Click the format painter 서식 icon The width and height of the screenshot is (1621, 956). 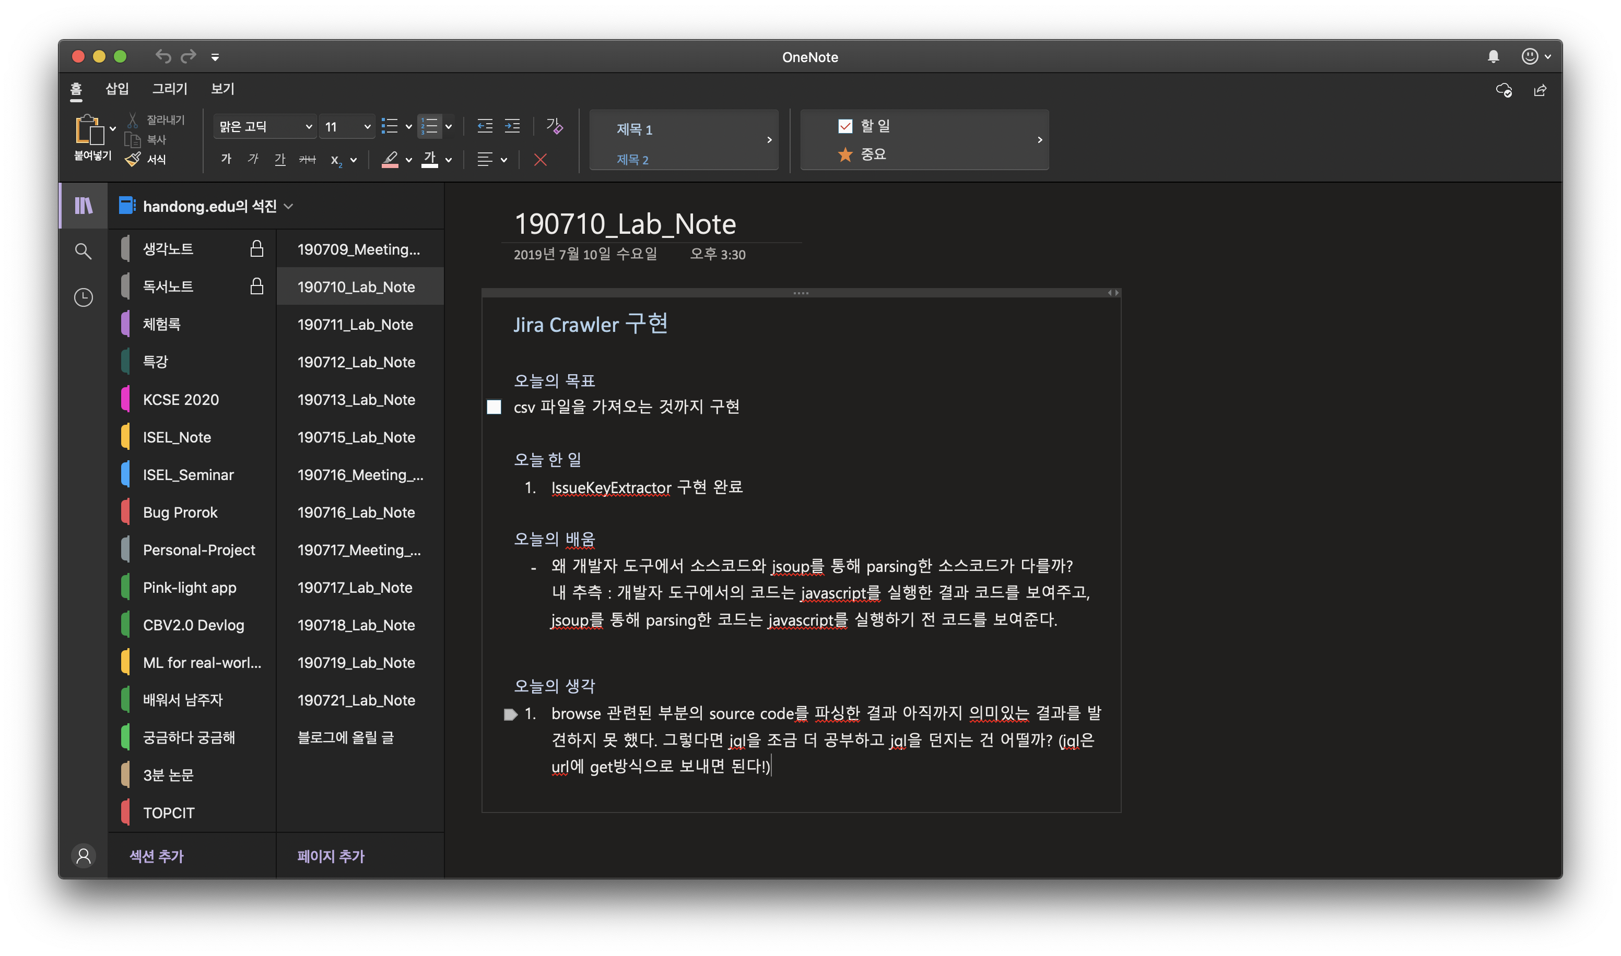[133, 159]
